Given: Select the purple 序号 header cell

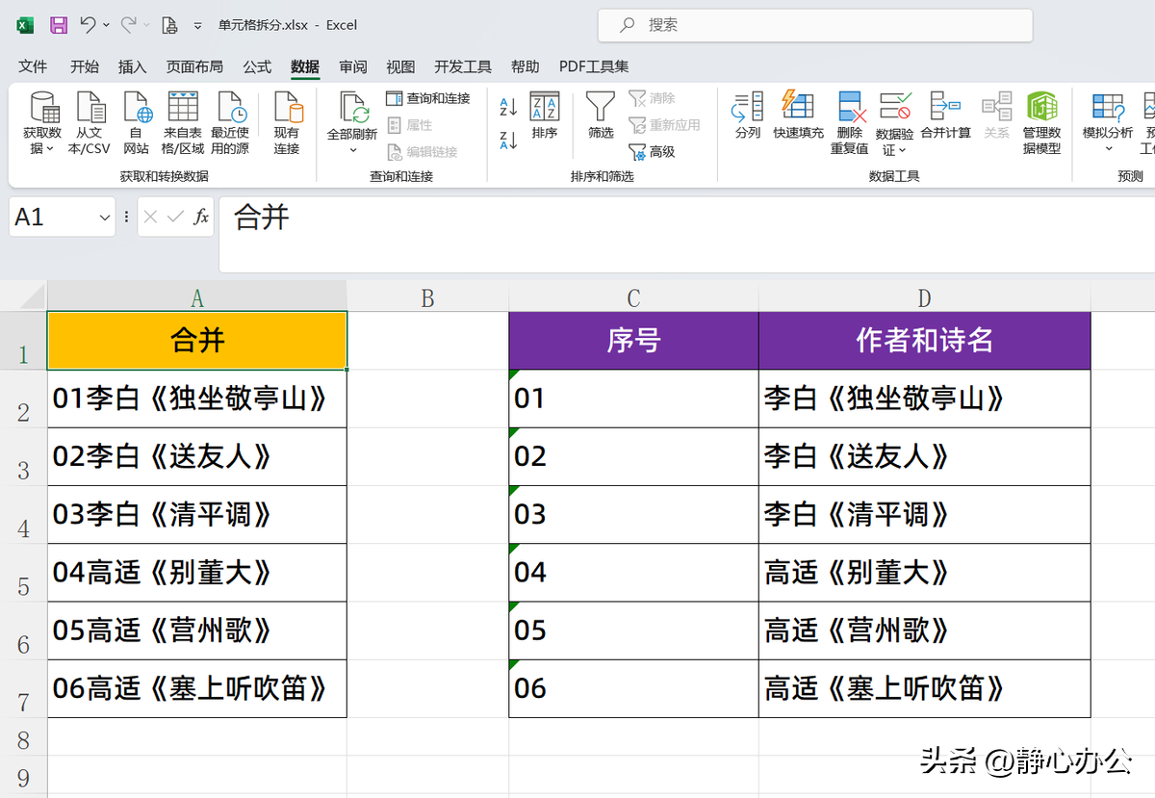Looking at the screenshot, I should coord(633,341).
